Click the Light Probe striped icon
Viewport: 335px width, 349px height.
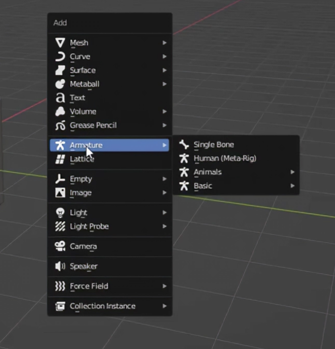(x=60, y=226)
